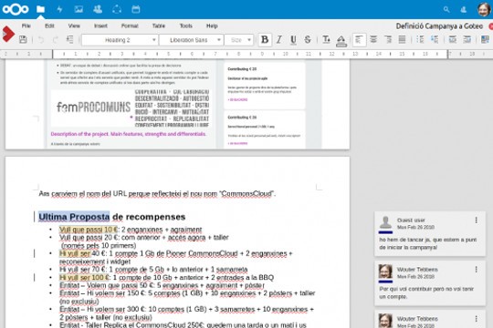Open the font Size dropdown
The height and width of the screenshot is (328, 493).
click(239, 40)
